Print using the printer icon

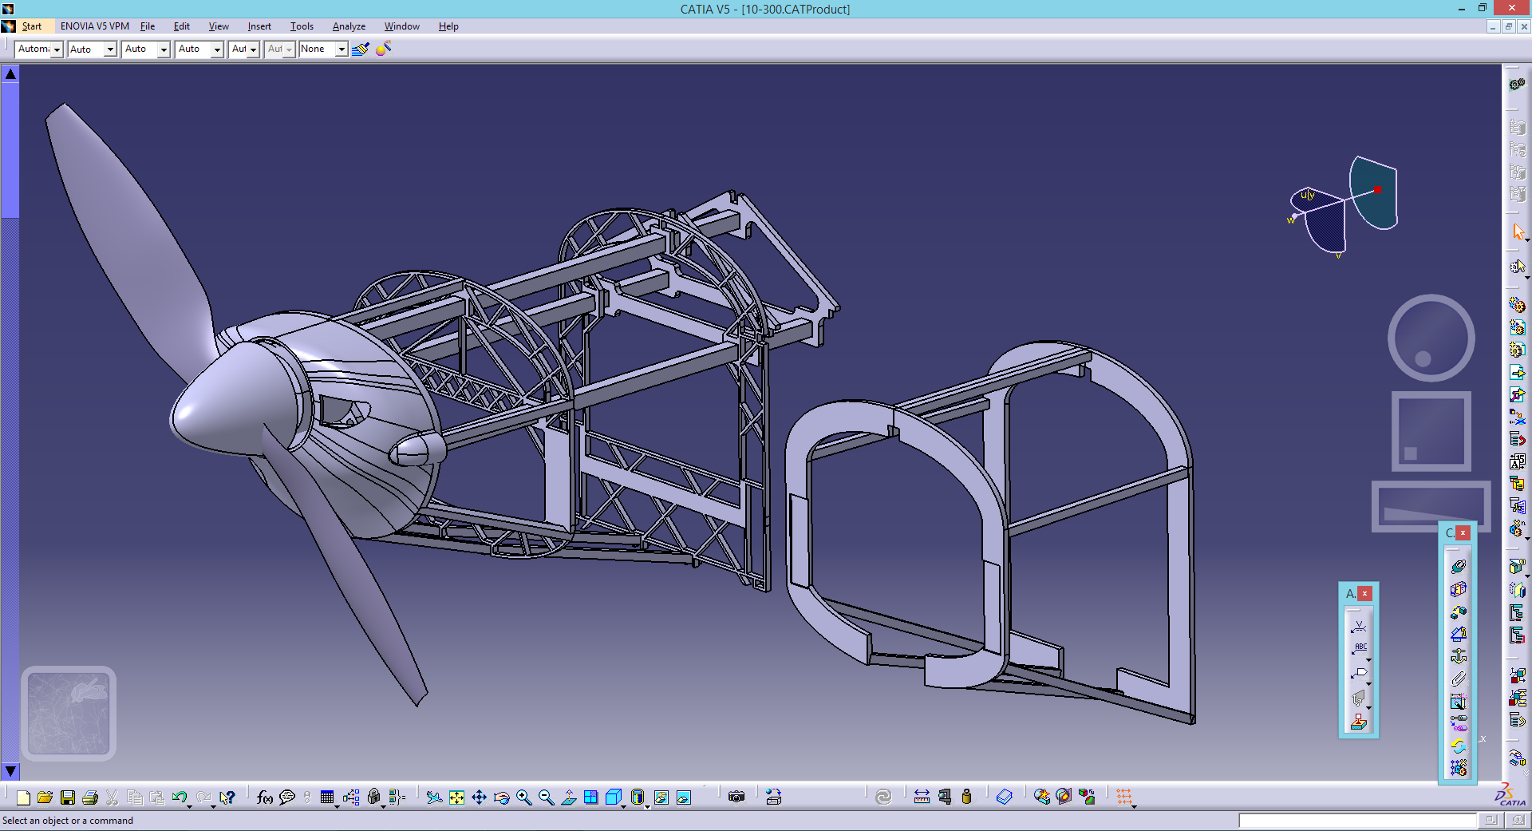click(90, 797)
